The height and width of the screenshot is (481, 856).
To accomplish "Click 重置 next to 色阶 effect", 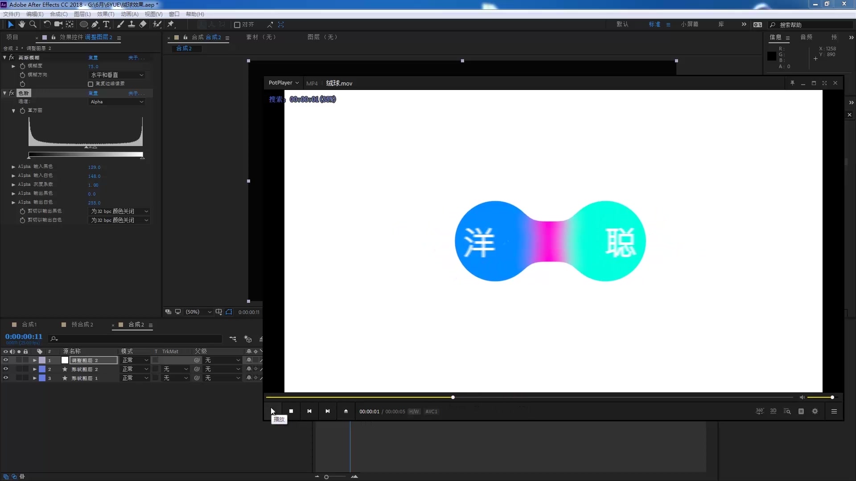I will point(93,93).
